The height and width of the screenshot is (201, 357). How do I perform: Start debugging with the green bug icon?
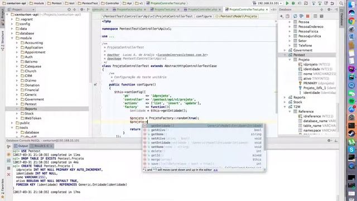(x=293, y=3)
